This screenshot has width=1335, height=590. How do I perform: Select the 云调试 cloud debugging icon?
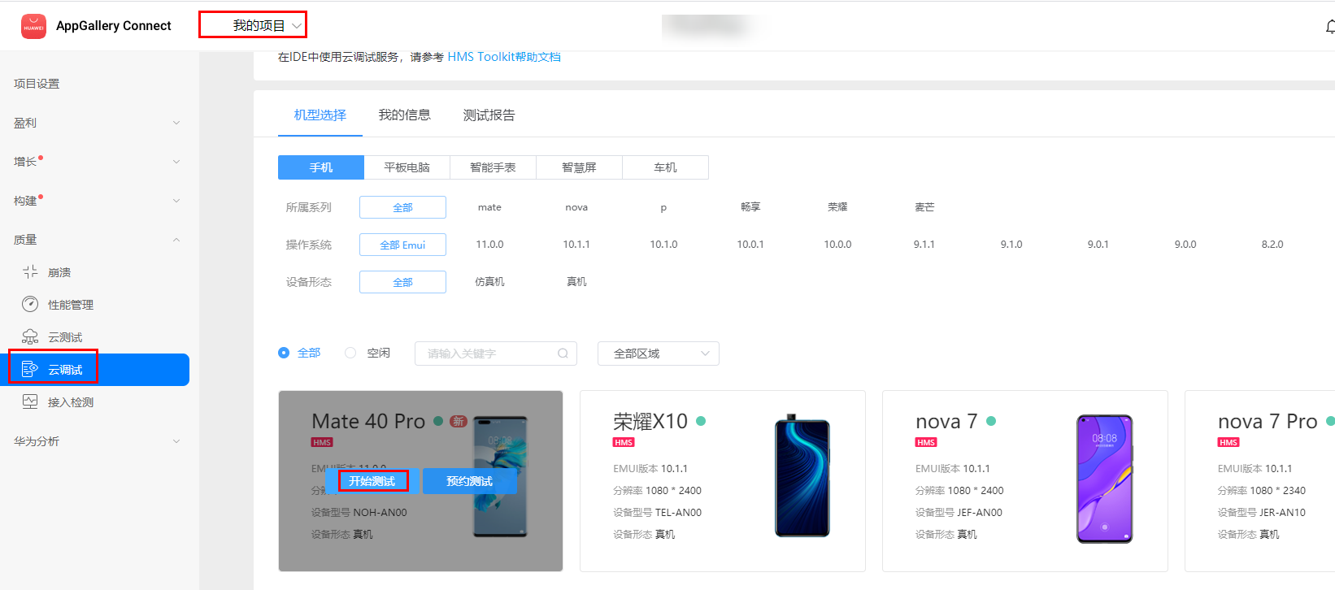coord(30,370)
